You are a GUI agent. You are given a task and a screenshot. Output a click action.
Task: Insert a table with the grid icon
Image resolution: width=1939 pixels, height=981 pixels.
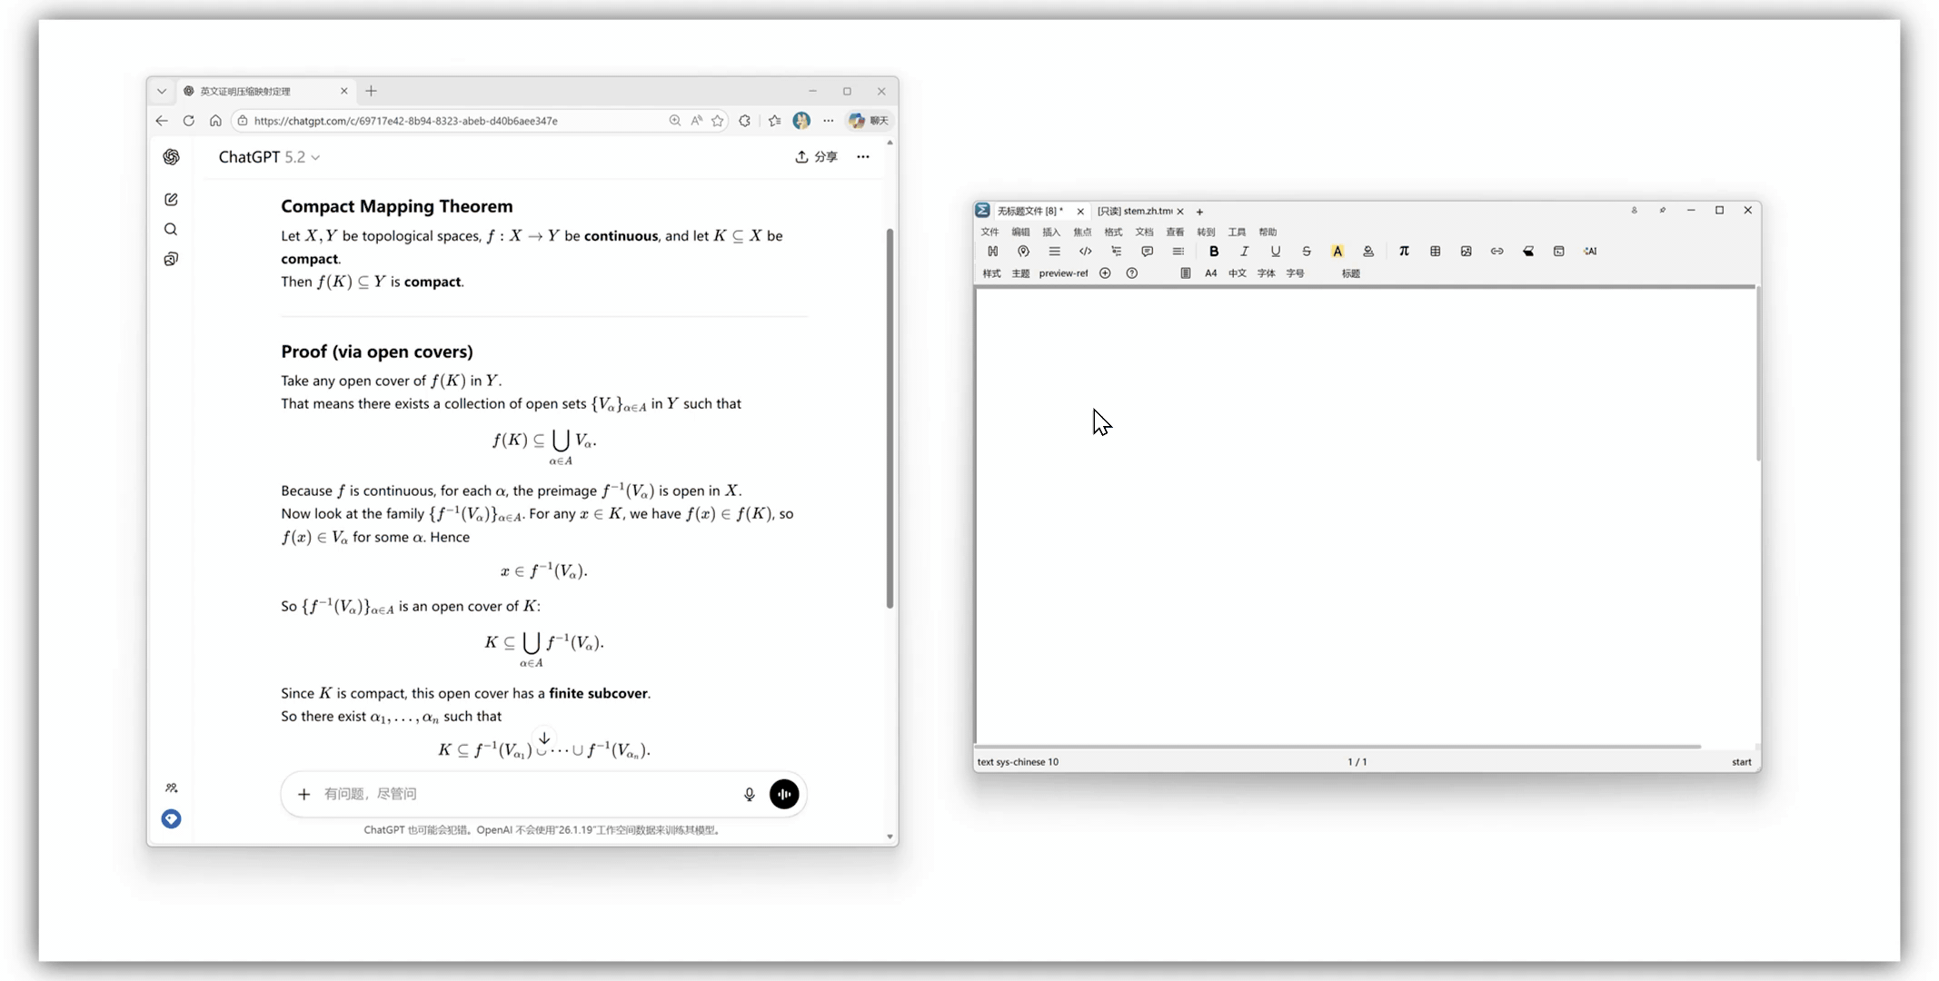pyautogui.click(x=1435, y=252)
